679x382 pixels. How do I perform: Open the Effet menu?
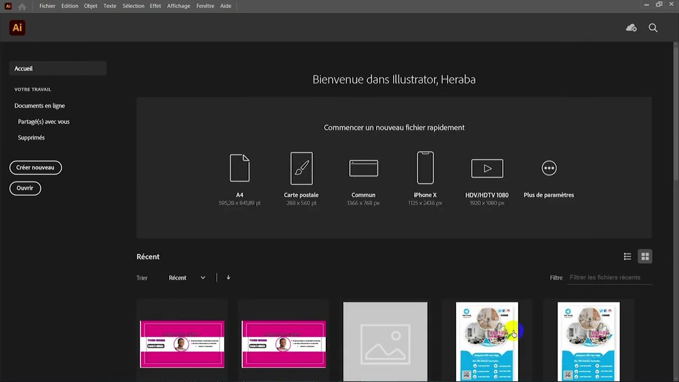click(155, 6)
